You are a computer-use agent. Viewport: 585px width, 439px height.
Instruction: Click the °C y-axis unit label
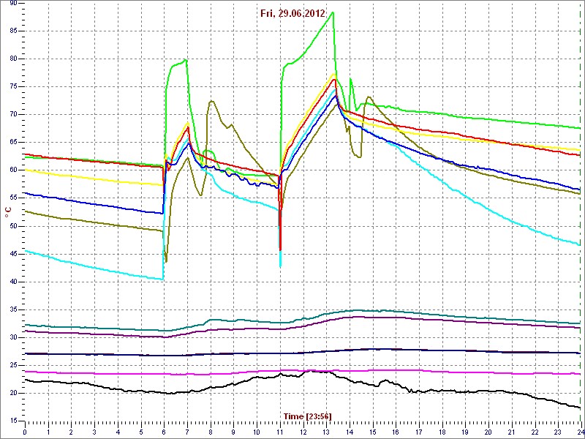pos(8,214)
